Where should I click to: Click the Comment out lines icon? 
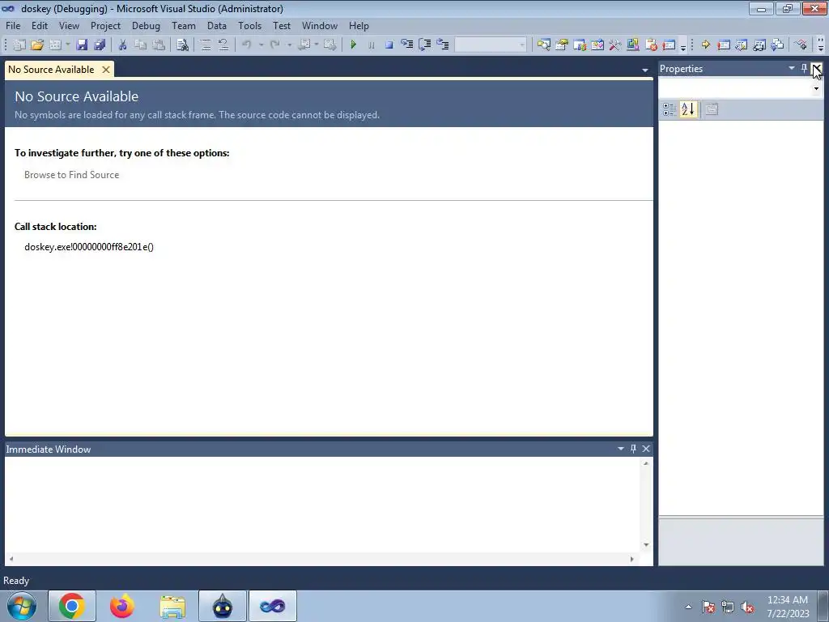click(206, 45)
